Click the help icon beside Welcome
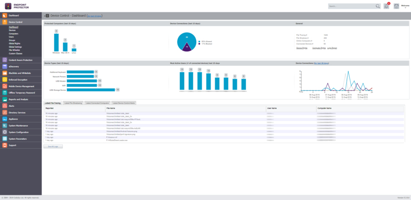 point(396,6)
